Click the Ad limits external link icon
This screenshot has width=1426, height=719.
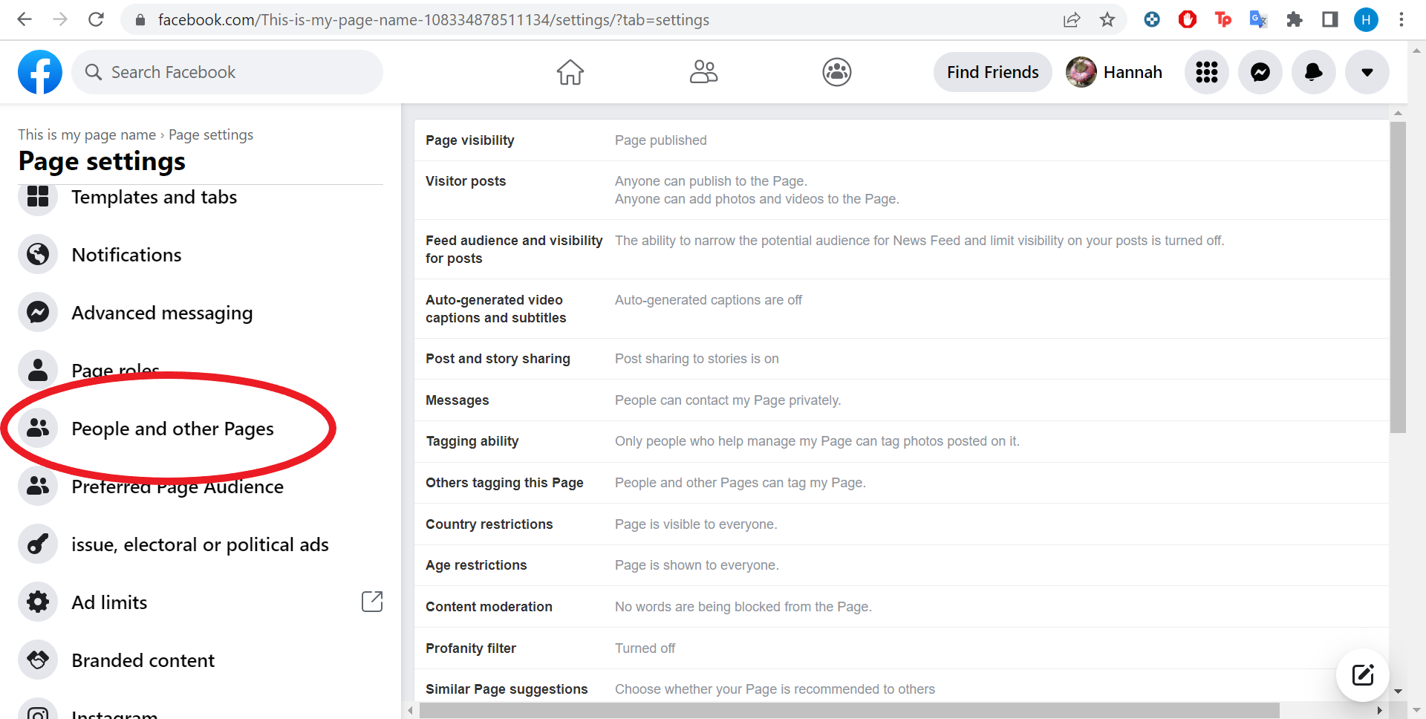coord(372,602)
